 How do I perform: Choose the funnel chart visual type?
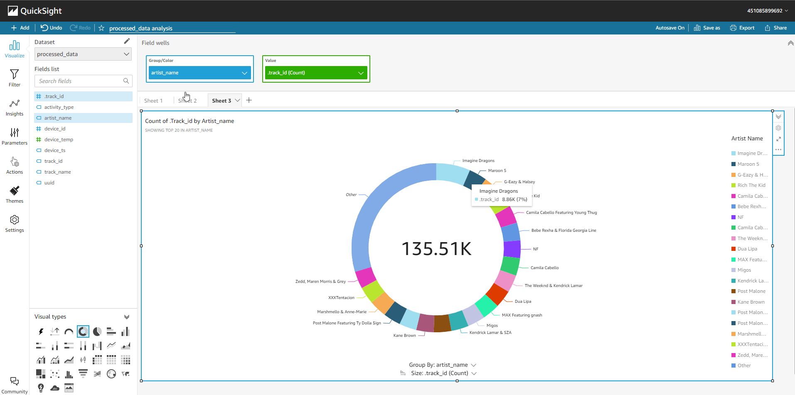point(83,374)
